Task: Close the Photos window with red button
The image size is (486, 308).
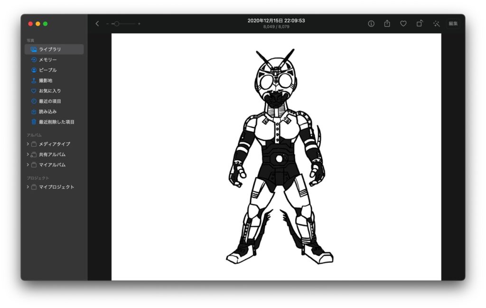Action: coord(30,24)
